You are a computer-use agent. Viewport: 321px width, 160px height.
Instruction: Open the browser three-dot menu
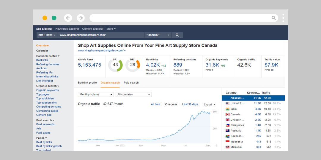(283, 18)
